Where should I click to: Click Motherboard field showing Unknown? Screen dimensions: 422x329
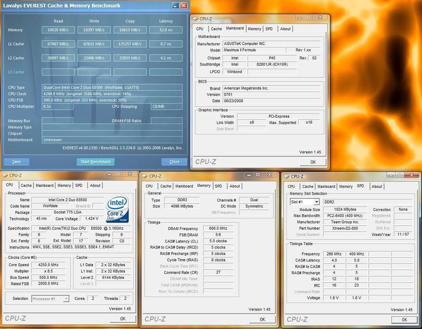(x=112, y=140)
